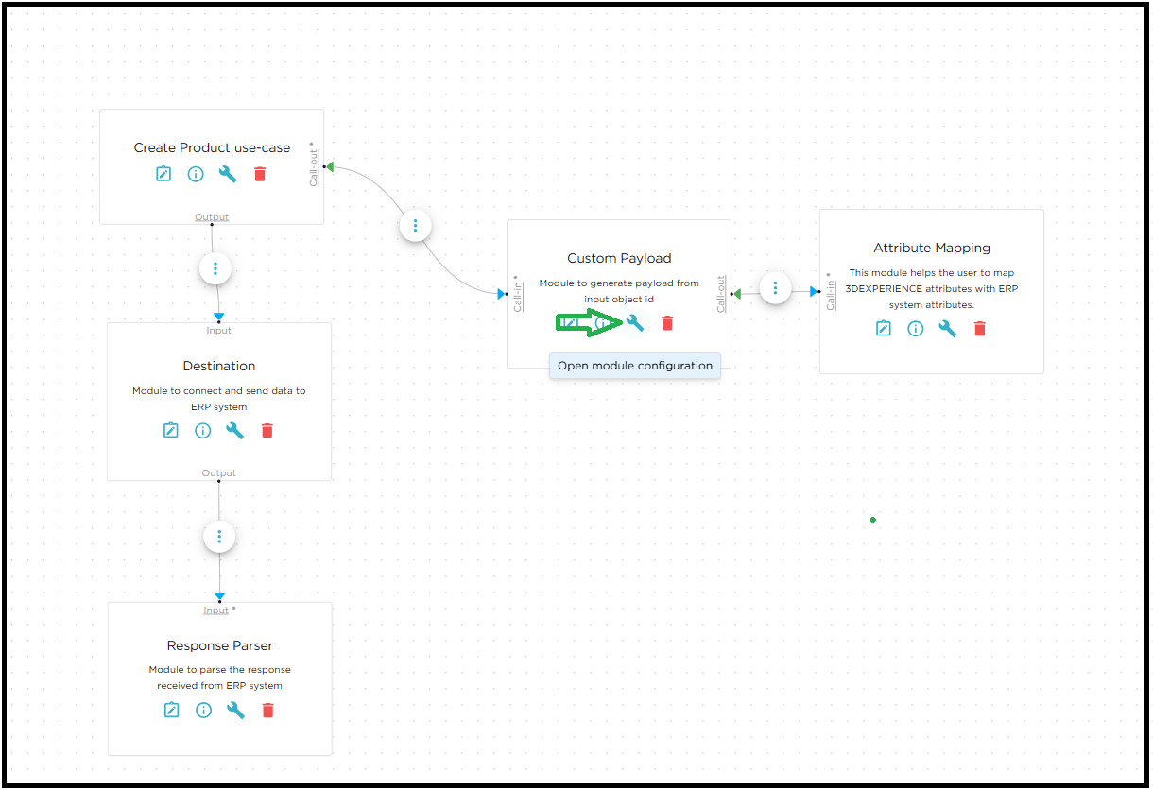The width and height of the screenshot is (1153, 790).
Task: Delete the Create Product use-case module
Action: click(260, 174)
